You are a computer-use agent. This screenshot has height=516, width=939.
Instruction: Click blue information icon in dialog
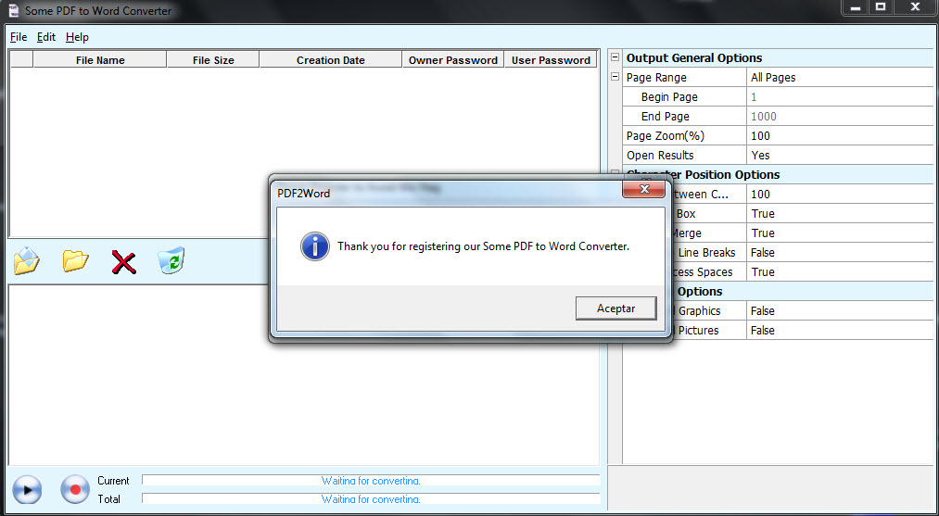(315, 246)
